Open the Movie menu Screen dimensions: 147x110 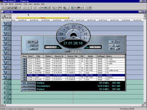[11, 4]
